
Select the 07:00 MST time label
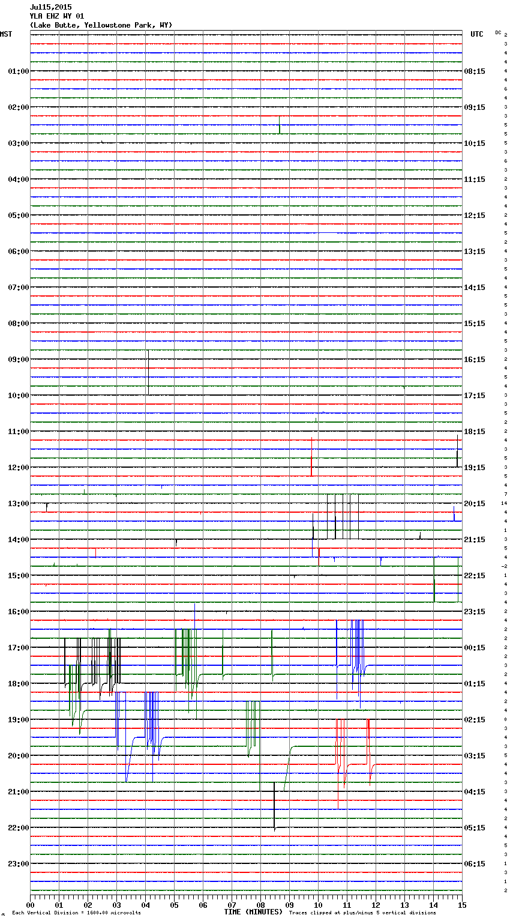(x=19, y=288)
